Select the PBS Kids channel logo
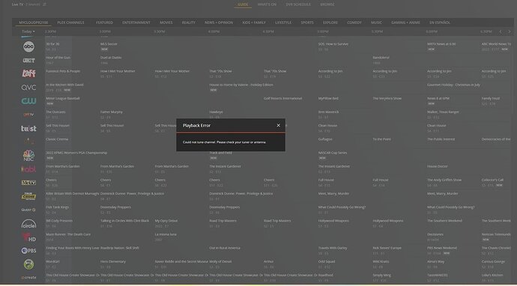Viewport: 517px width, 286px height. point(28,264)
